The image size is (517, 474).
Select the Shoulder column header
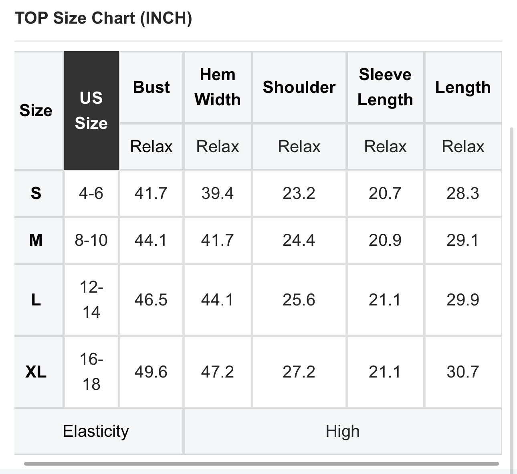click(x=299, y=87)
